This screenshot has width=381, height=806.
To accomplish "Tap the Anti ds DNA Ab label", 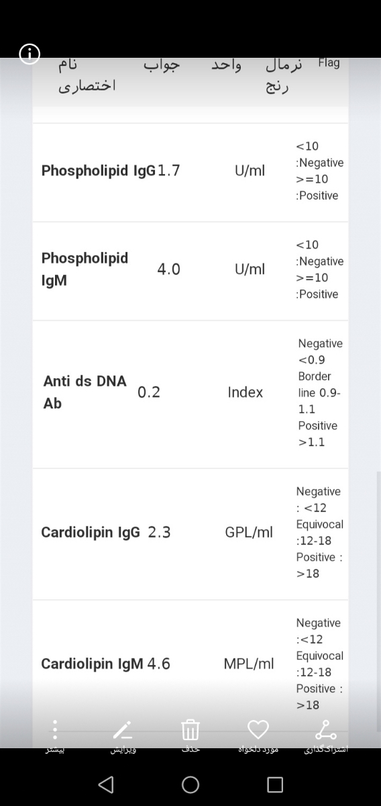I will point(85,392).
